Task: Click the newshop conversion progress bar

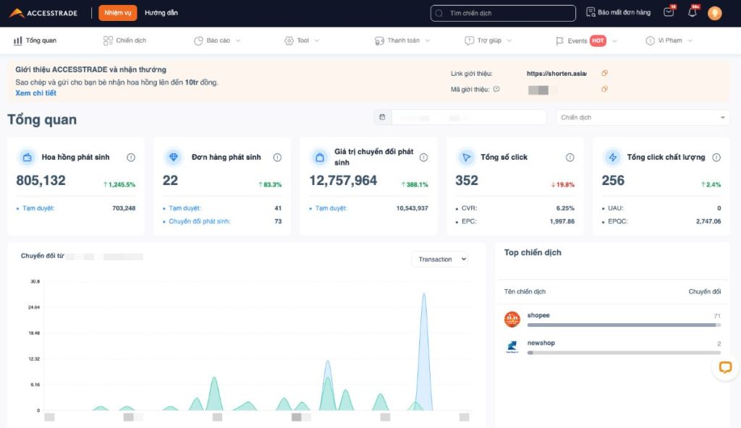Action: pos(624,352)
